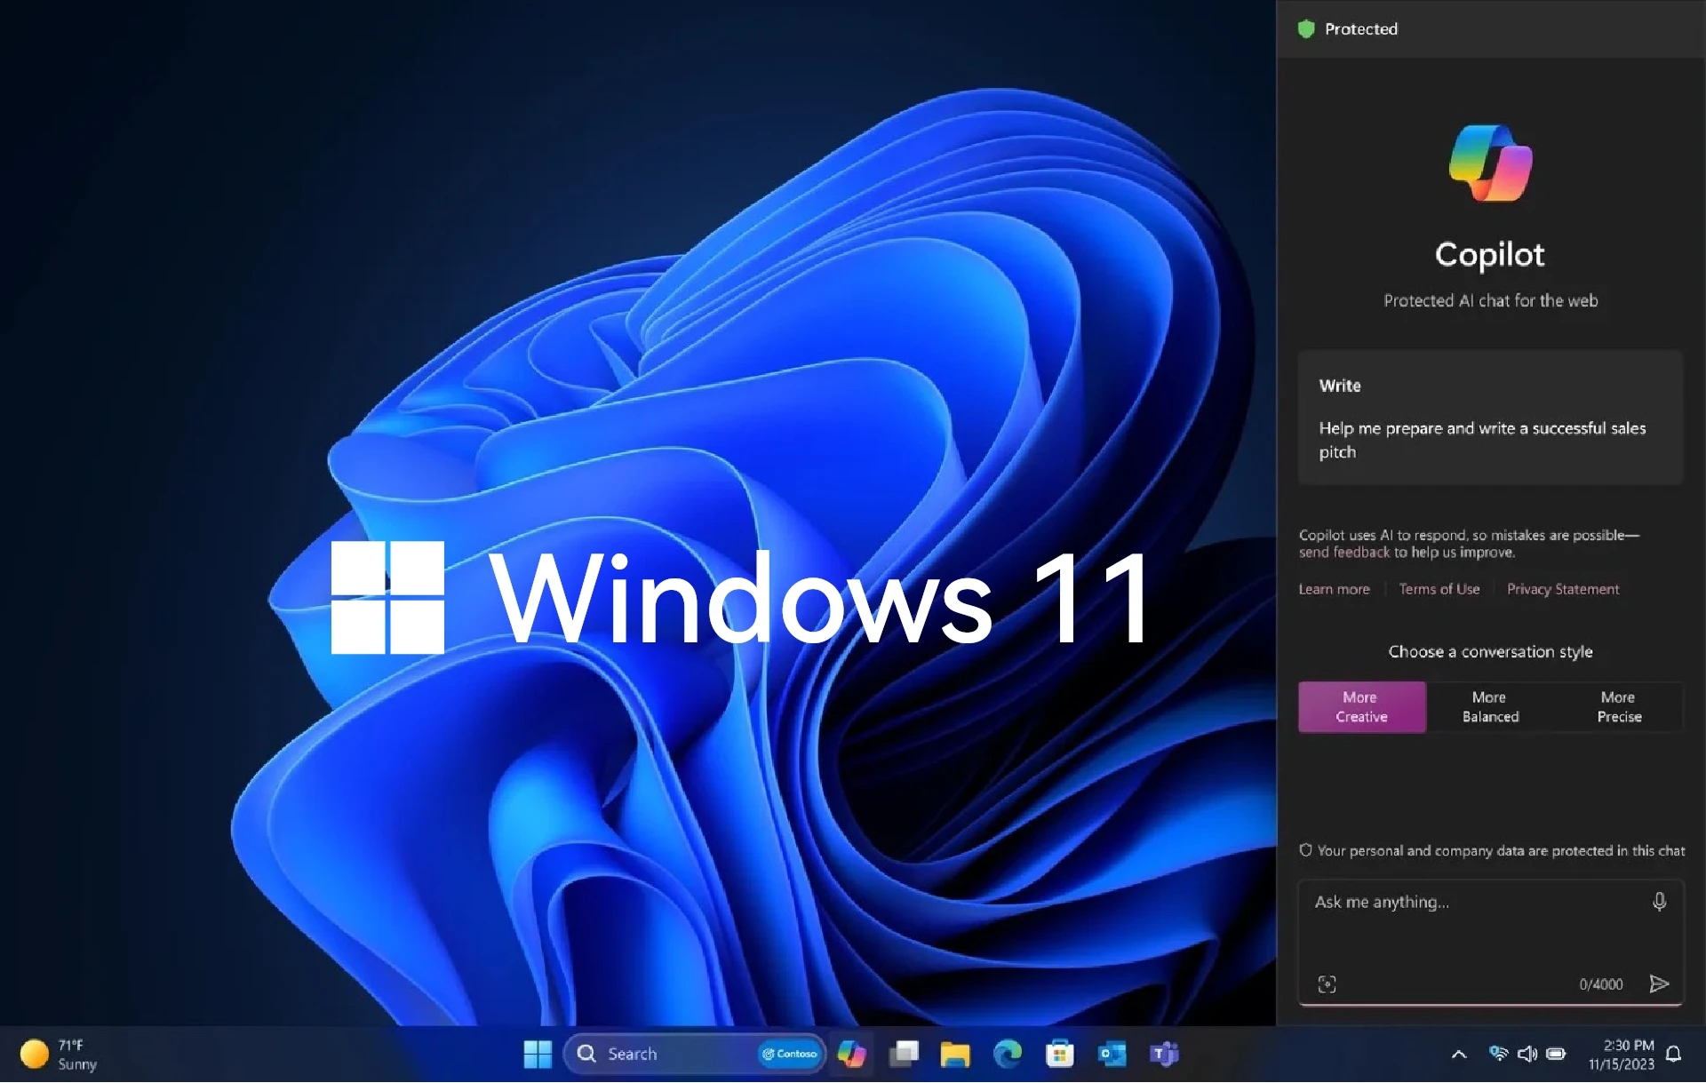Open the Terms of Use link
This screenshot has width=1706, height=1083.
tap(1439, 589)
